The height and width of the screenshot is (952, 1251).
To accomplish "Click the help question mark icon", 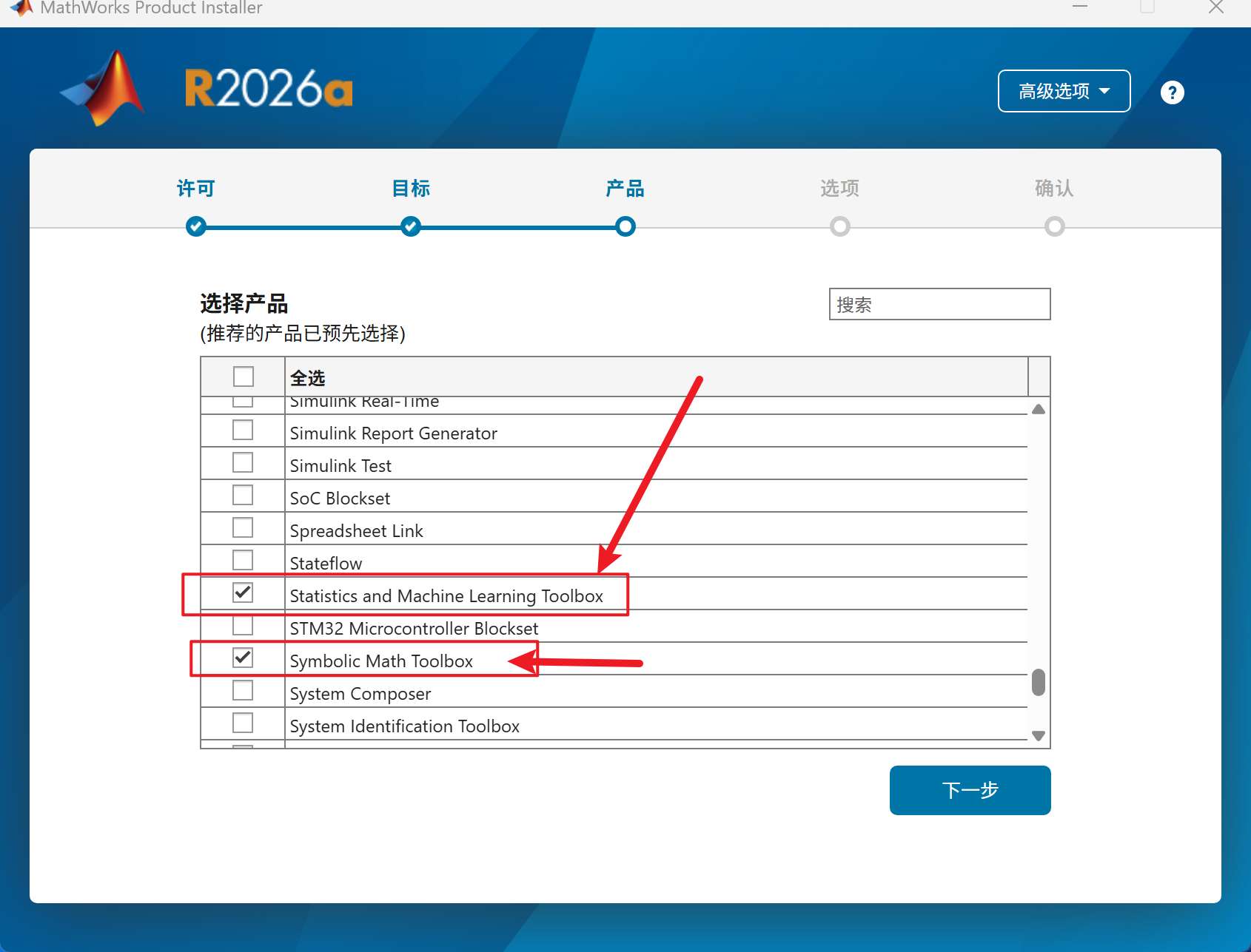I will point(1172,92).
